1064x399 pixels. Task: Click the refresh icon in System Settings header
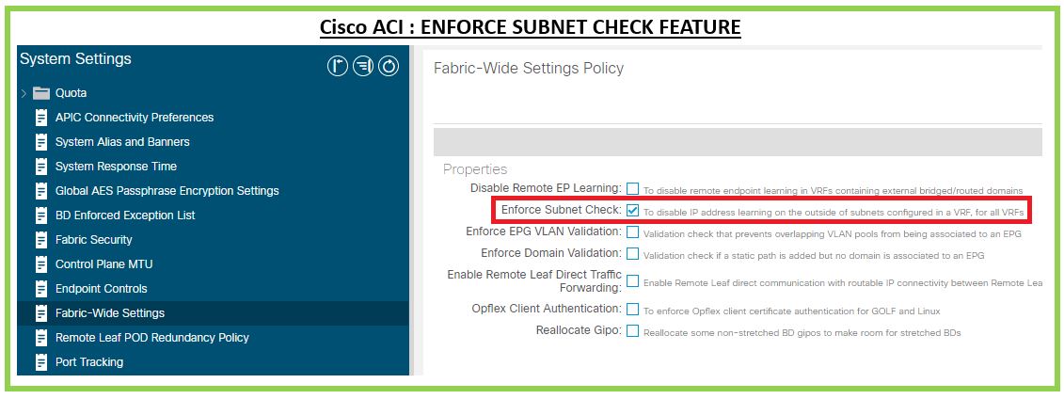coord(389,66)
